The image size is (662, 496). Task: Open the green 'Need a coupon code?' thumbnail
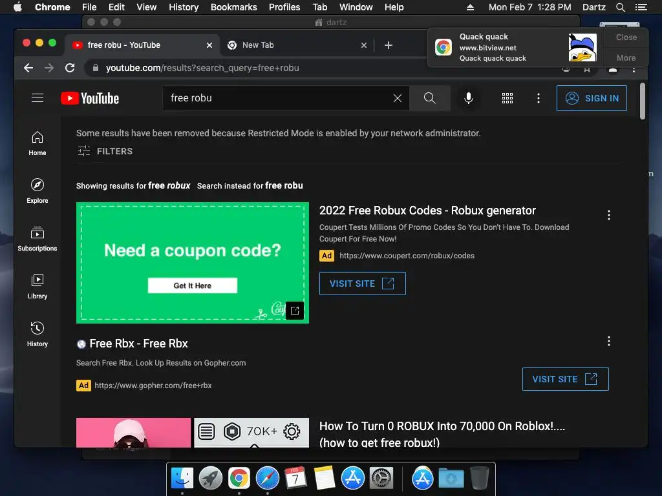pyautogui.click(x=193, y=263)
